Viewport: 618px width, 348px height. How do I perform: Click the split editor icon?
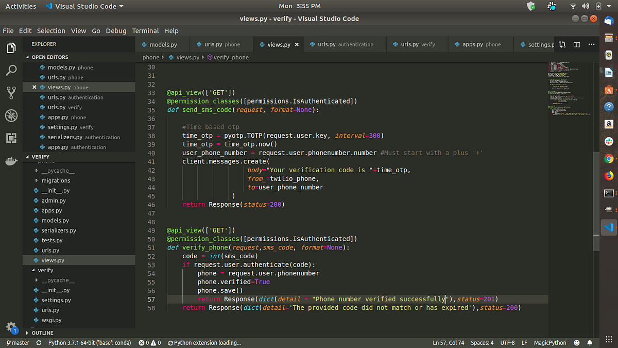click(577, 44)
